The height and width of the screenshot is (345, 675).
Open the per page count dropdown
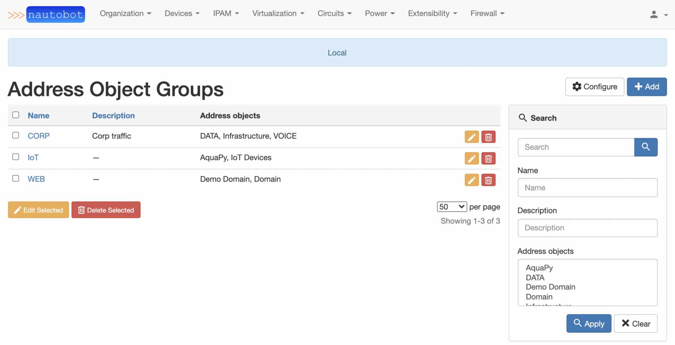(452, 207)
